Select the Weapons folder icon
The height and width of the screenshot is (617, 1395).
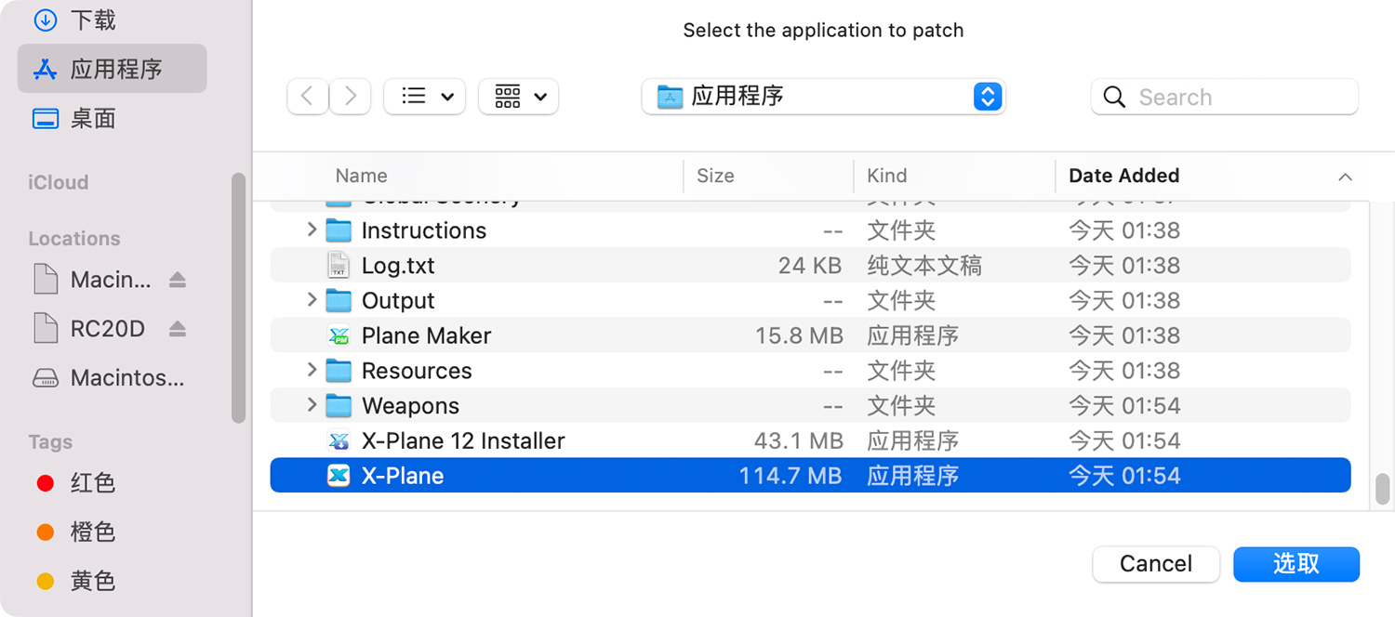[x=339, y=406]
